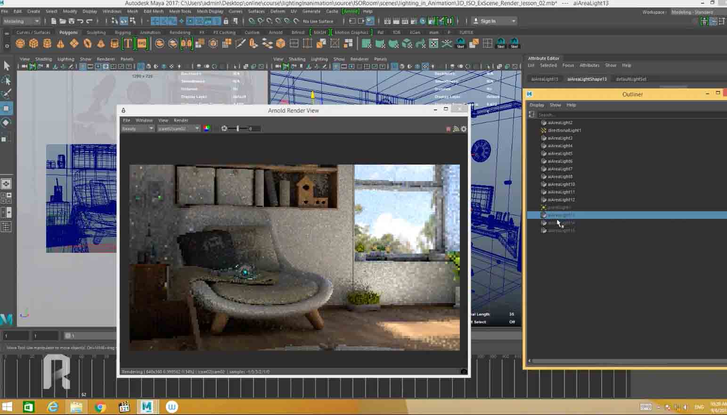This screenshot has height=415, width=727.
Task: Select the polygon Type text tool
Action: click(128, 44)
